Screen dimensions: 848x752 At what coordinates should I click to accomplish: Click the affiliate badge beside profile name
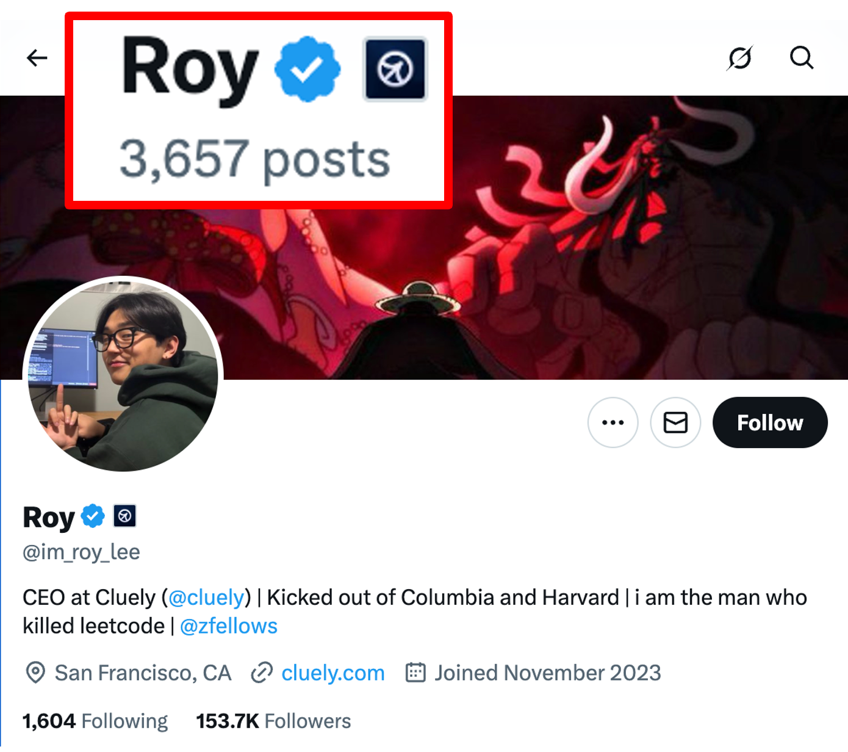tap(125, 516)
